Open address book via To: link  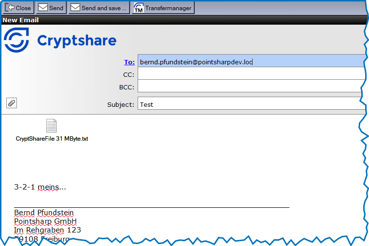tap(129, 62)
